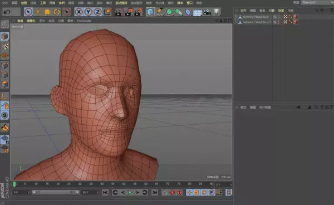Toggle the autokey red button
The width and height of the screenshot is (334, 205).
point(172,192)
